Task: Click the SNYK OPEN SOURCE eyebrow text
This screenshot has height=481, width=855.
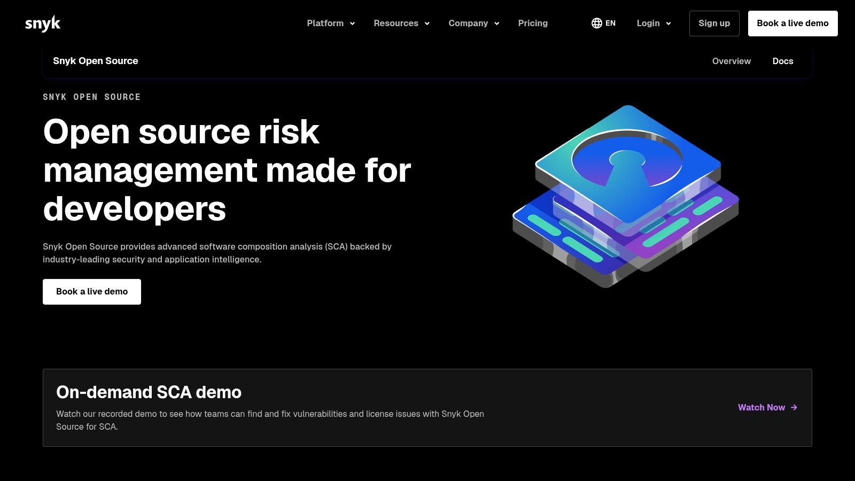Action: 92,97
